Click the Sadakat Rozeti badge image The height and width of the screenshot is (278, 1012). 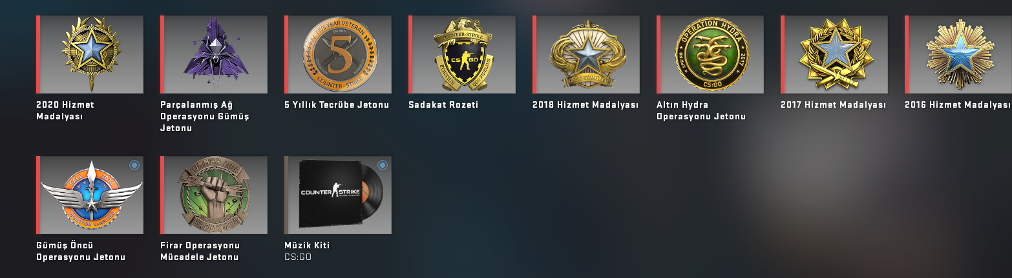coord(462,54)
